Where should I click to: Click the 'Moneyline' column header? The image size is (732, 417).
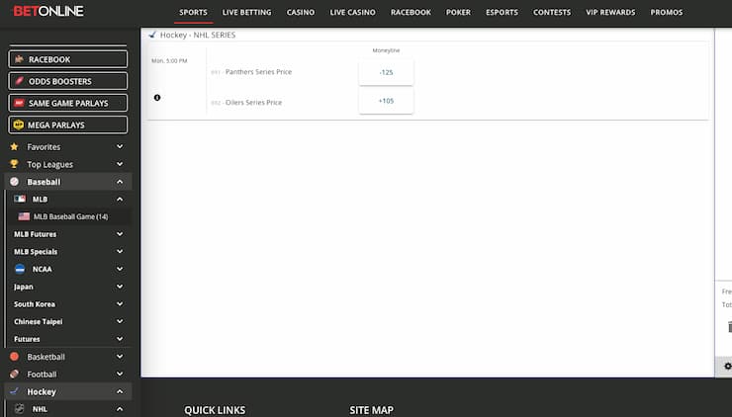pos(386,50)
